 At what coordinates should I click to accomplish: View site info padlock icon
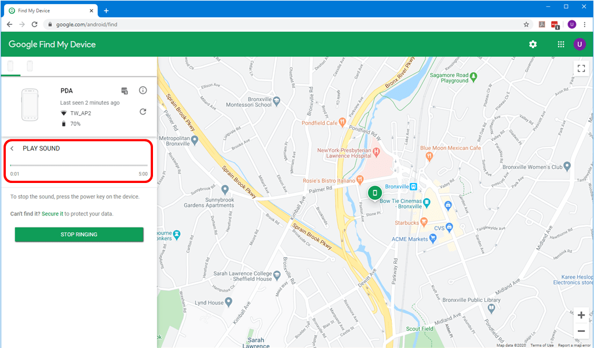(49, 25)
